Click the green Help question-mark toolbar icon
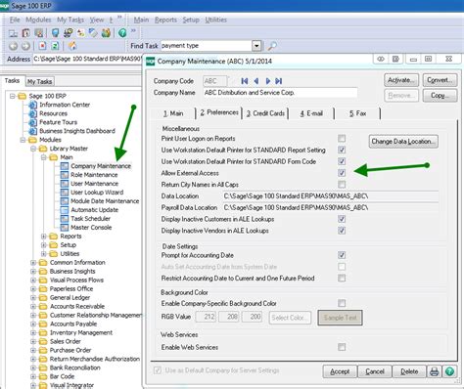 (122, 33)
